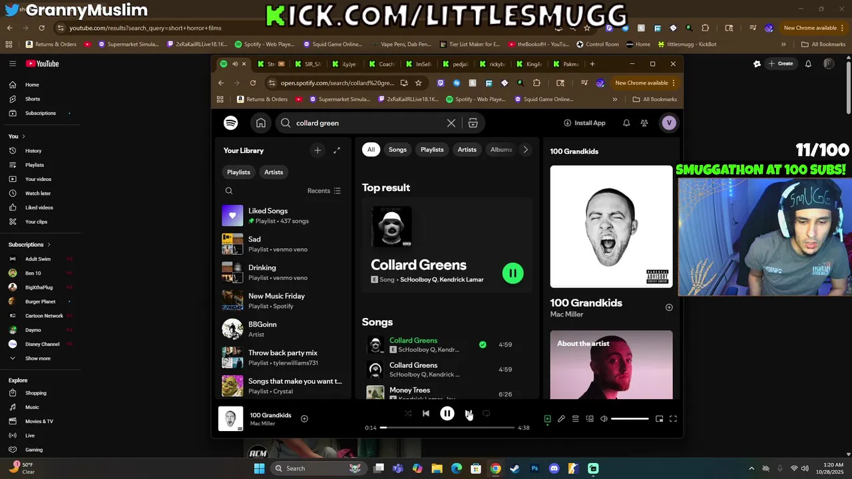The height and width of the screenshot is (479, 852).
Task: Open the YouTube hamburger guide menu
Action: 12,64
